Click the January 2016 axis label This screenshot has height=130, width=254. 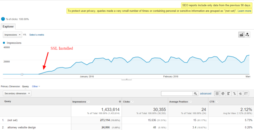coord(87,76)
